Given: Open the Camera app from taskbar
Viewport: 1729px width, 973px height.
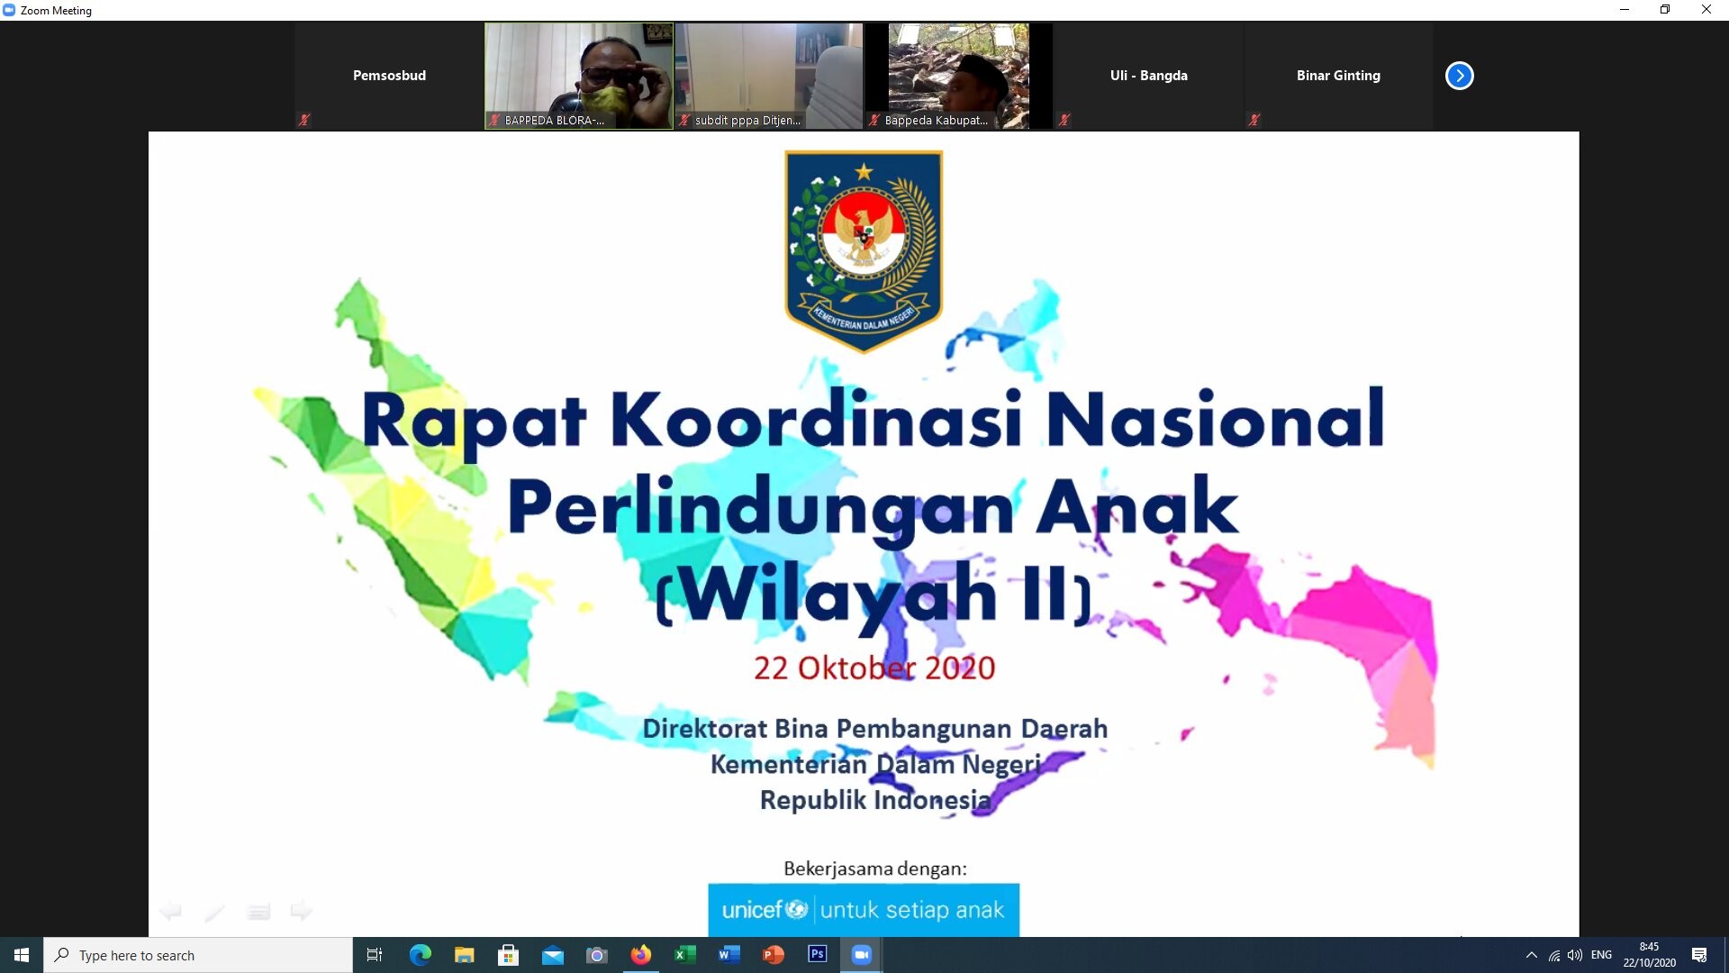Looking at the screenshot, I should 597,955.
